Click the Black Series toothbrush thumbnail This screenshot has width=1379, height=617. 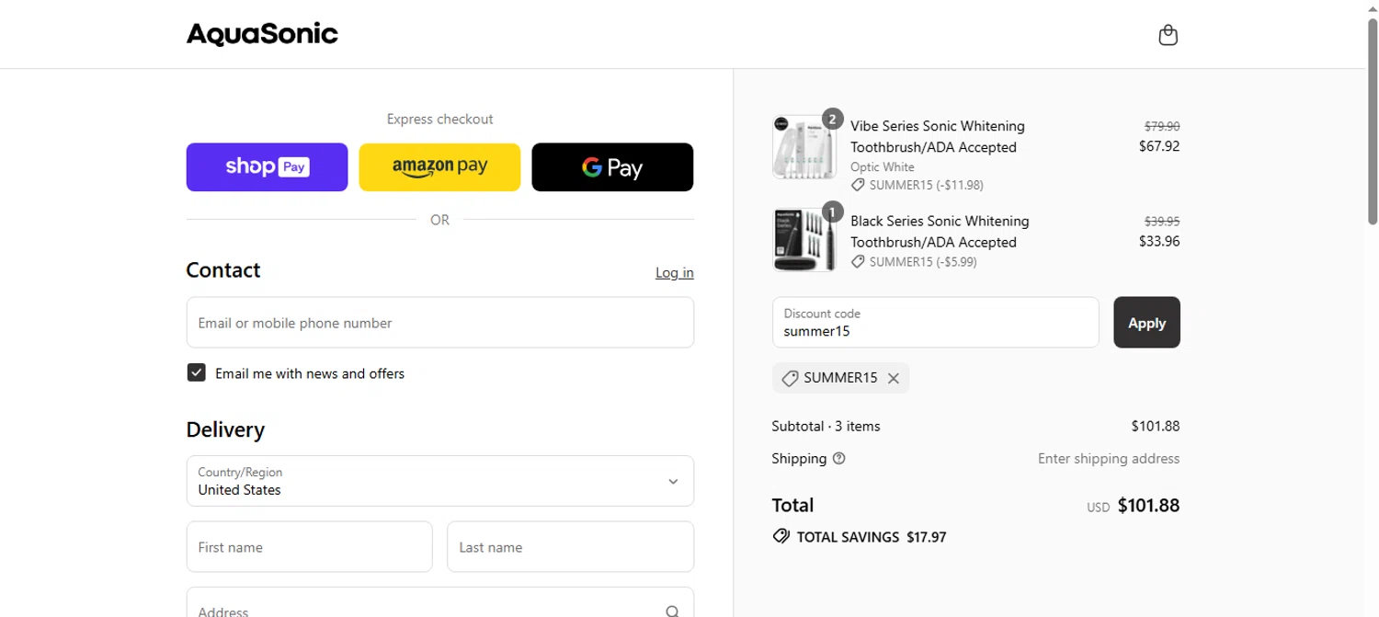pos(804,240)
